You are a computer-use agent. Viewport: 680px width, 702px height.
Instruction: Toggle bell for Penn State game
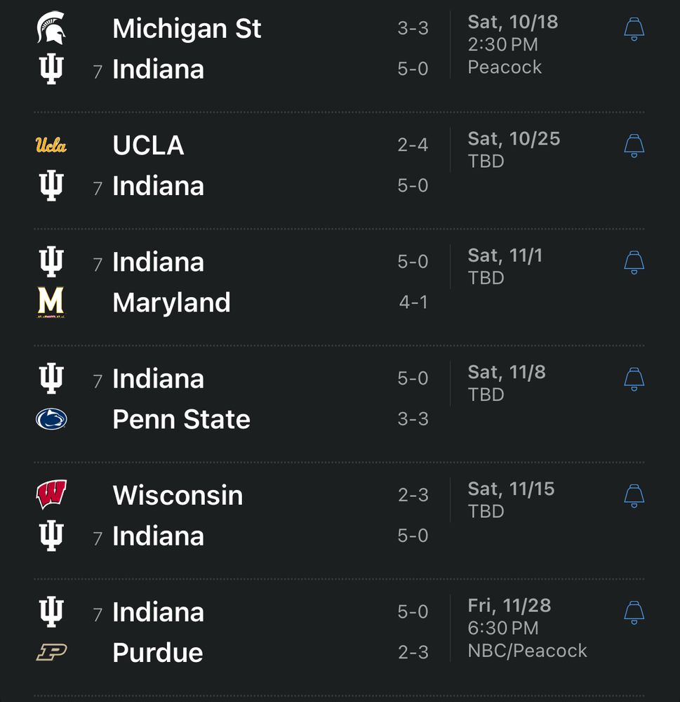tap(634, 378)
